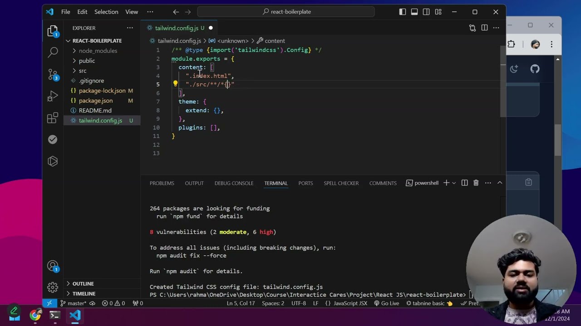Open .gitignore in the explorer
Image resolution: width=581 pixels, height=326 pixels.
point(91,81)
